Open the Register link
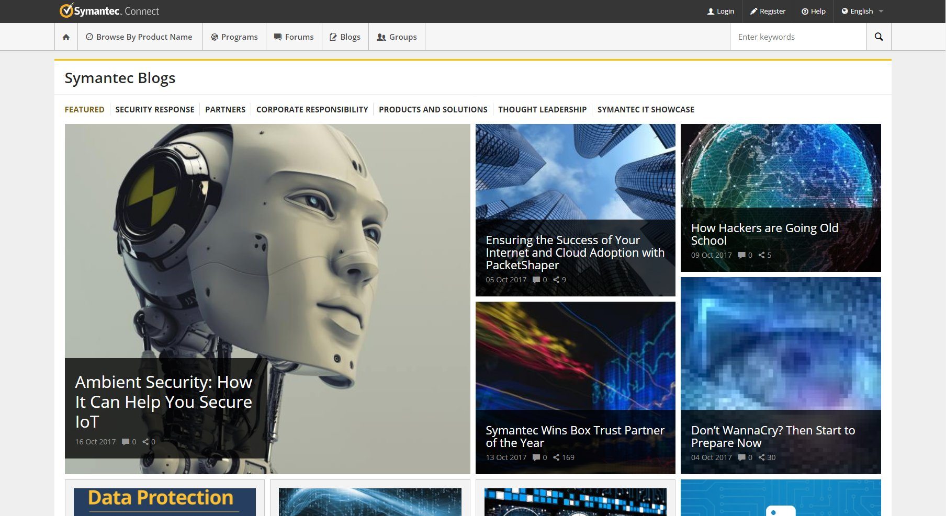Viewport: 946px width, 516px height. (768, 11)
